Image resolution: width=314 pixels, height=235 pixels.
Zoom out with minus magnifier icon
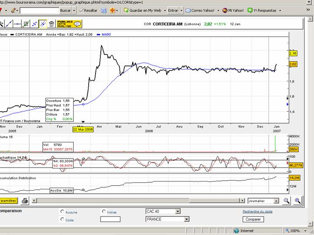(x=287, y=201)
